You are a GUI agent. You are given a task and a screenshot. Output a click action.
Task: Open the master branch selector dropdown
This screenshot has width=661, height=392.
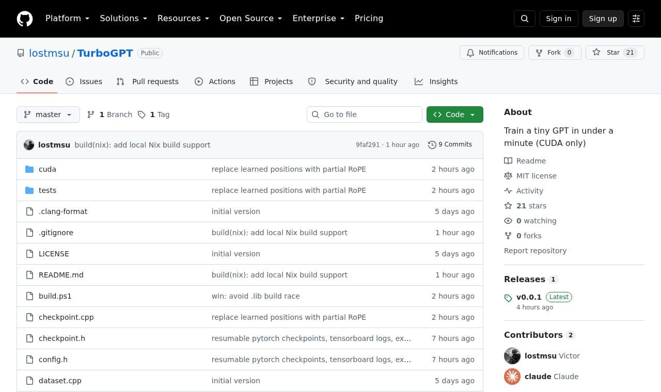click(48, 115)
